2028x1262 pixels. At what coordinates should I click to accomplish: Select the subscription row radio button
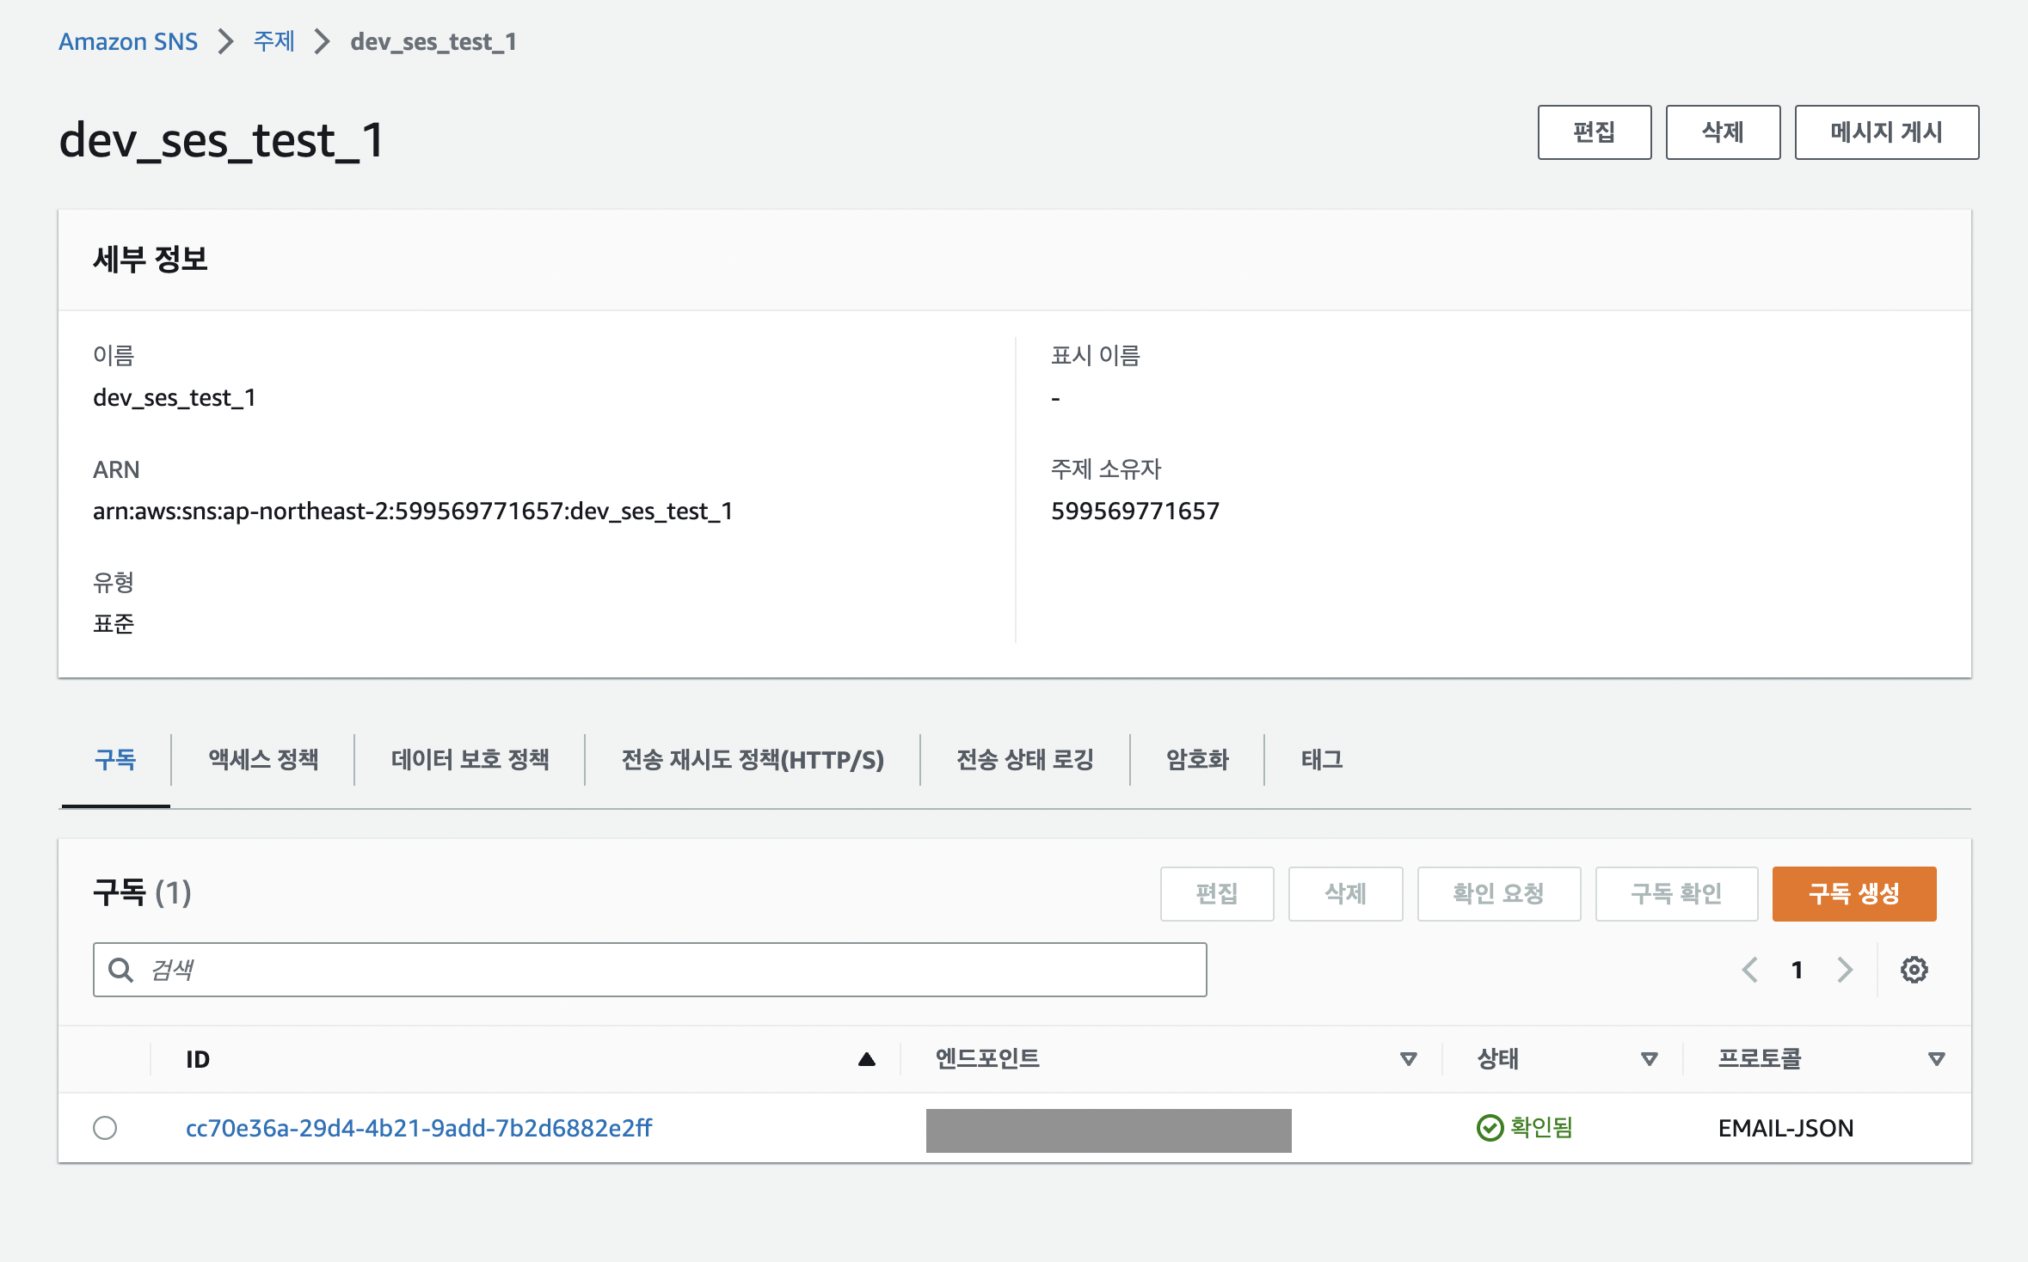[105, 1127]
